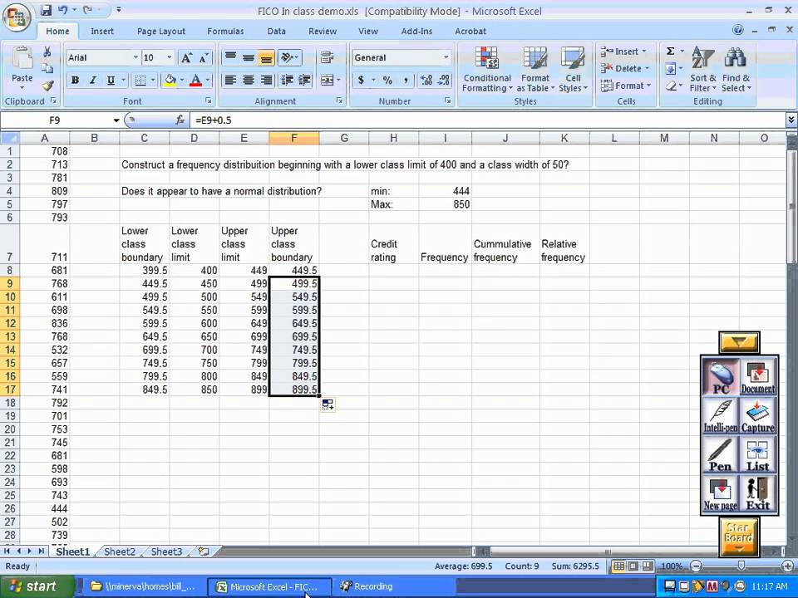Screen dimensions: 798x598
Task: Switch to Sheet2 worksheet tab
Action: pyautogui.click(x=120, y=551)
